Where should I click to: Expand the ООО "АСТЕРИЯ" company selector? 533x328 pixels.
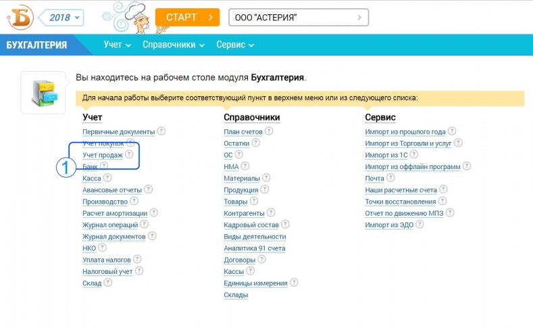coord(299,17)
